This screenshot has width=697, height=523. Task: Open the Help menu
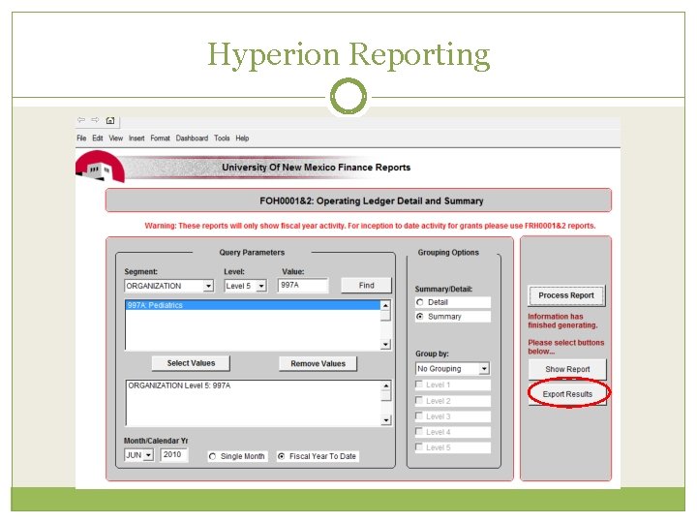(x=242, y=138)
